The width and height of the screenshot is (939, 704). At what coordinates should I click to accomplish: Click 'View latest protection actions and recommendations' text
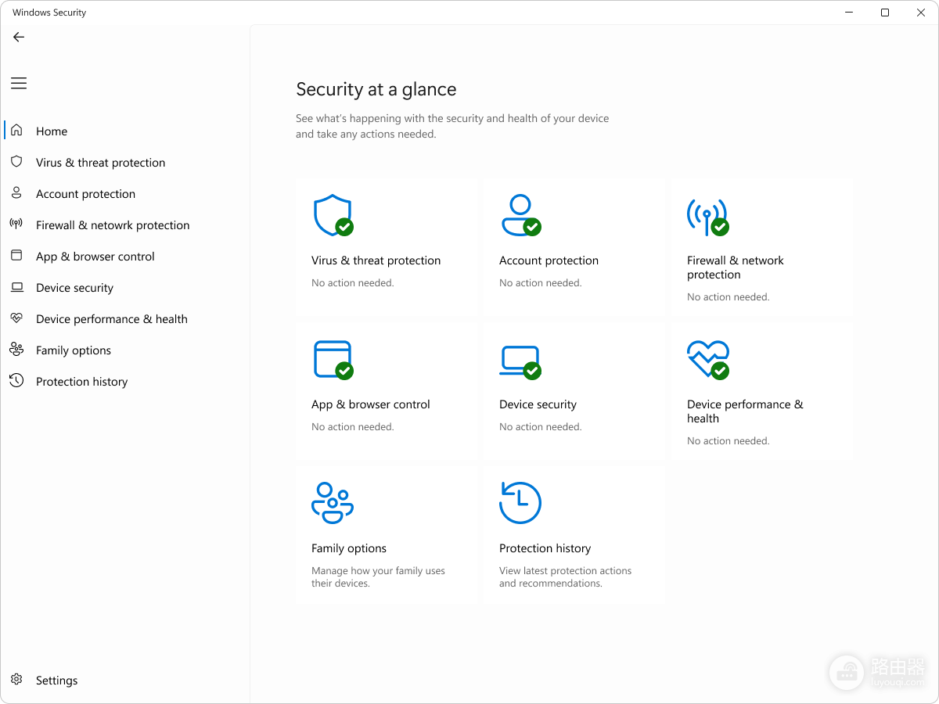[x=565, y=577]
